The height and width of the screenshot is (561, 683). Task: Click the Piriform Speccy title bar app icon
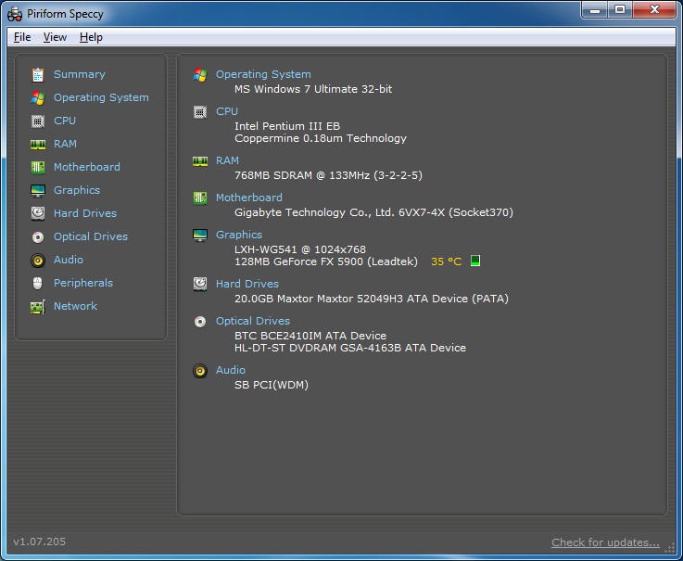pyautogui.click(x=15, y=14)
